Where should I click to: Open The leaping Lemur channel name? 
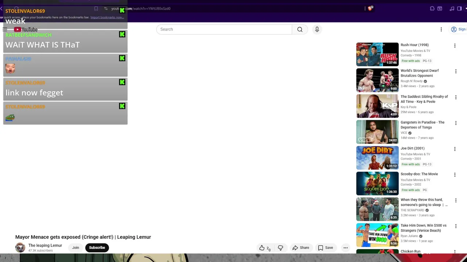pos(45,246)
